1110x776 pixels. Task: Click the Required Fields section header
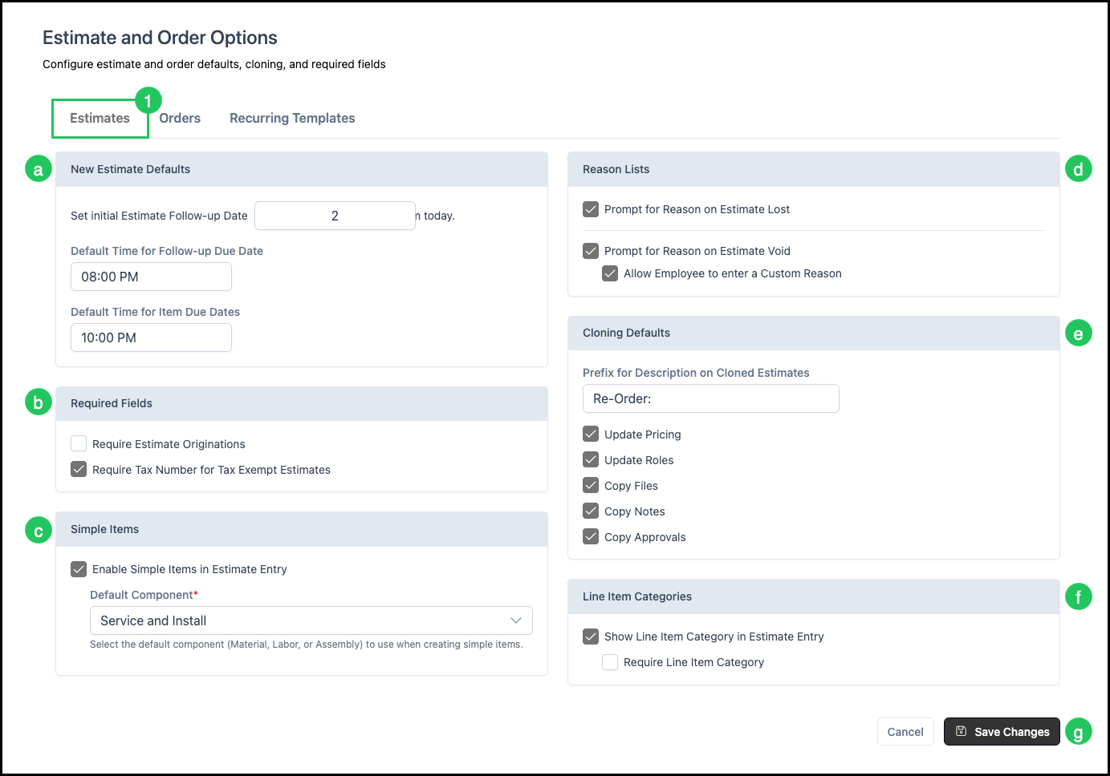302,403
